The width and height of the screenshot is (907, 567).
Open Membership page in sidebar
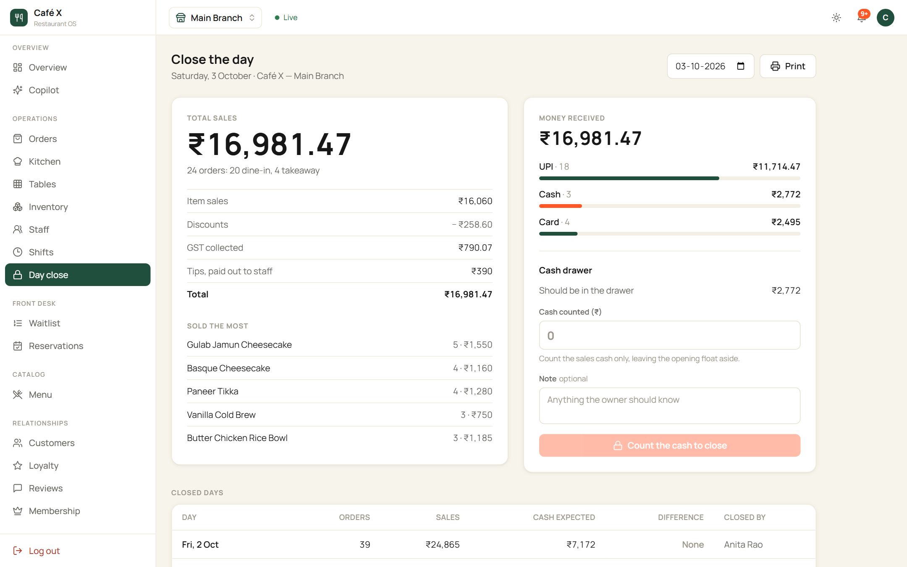coord(78,511)
